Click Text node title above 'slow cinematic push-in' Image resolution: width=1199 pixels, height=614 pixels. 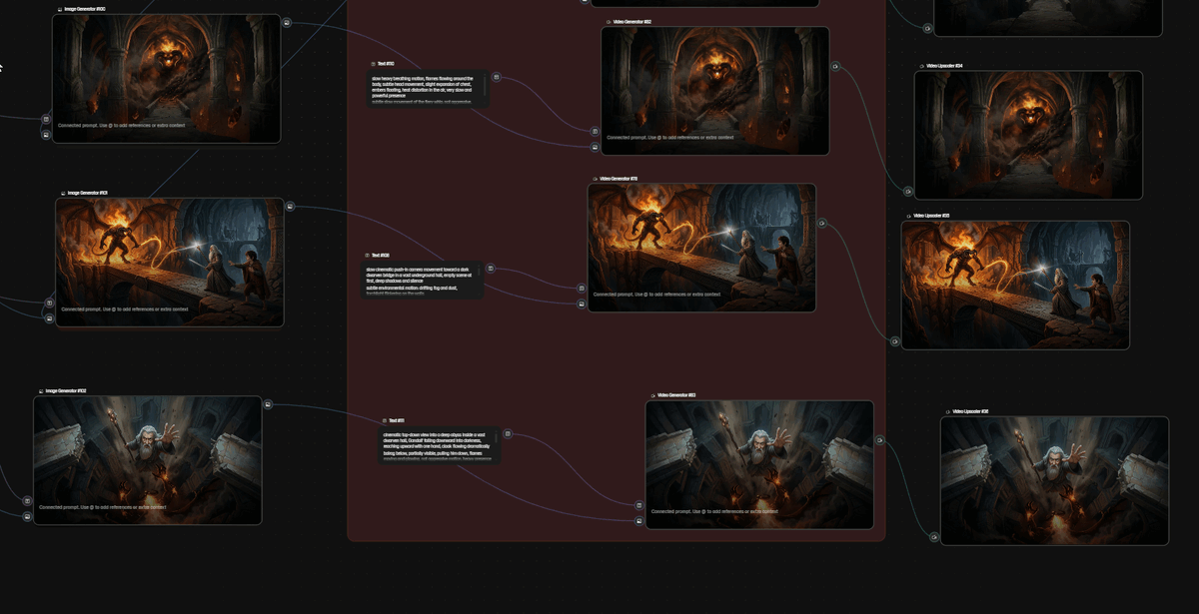(x=381, y=256)
